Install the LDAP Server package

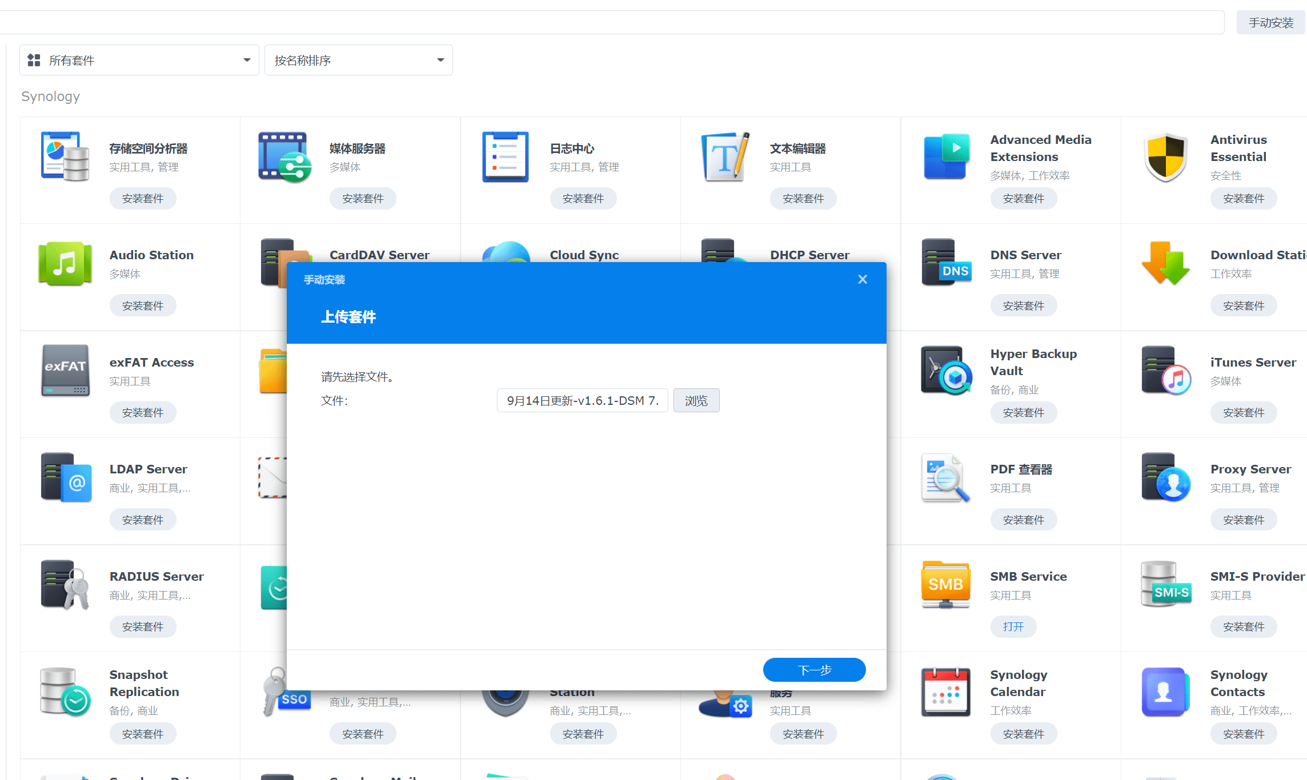point(143,520)
